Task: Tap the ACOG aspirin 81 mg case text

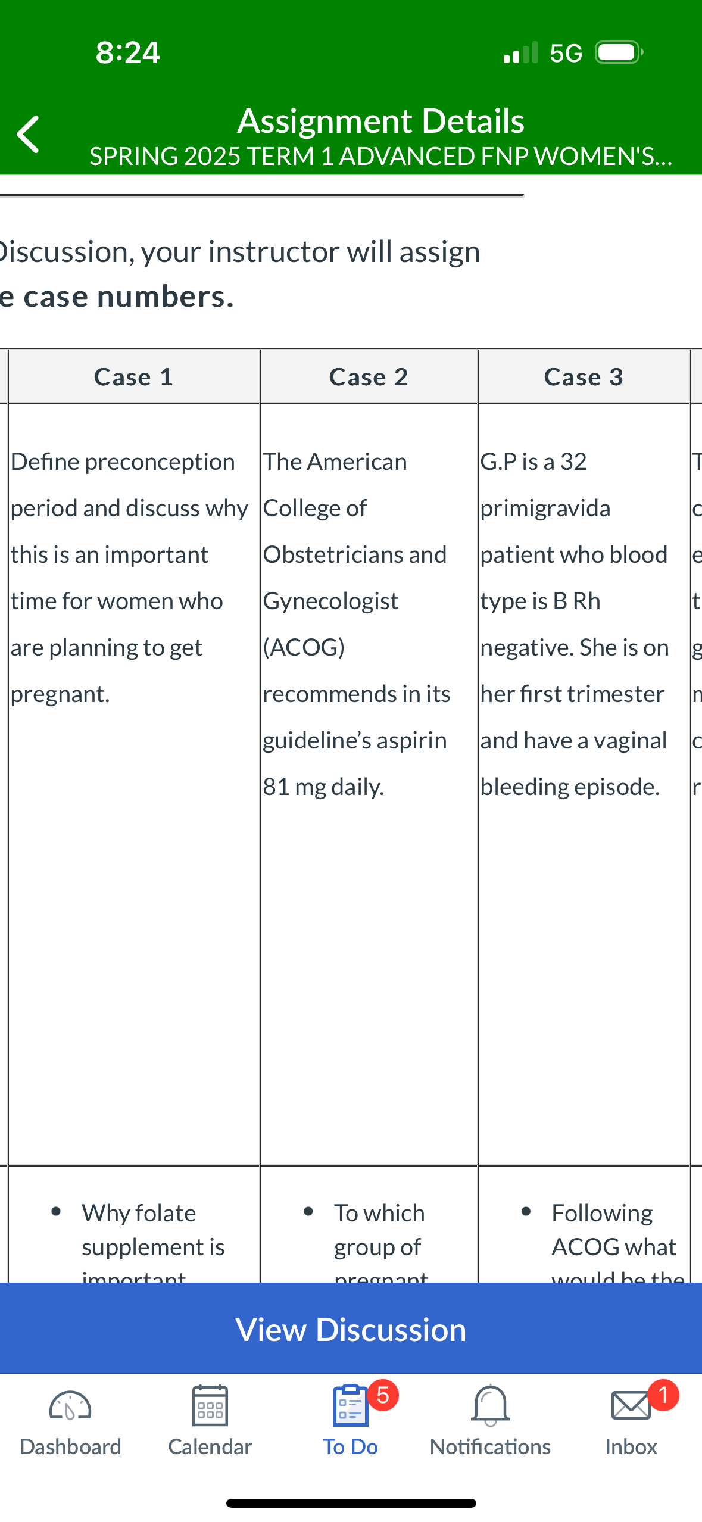Action: [357, 624]
